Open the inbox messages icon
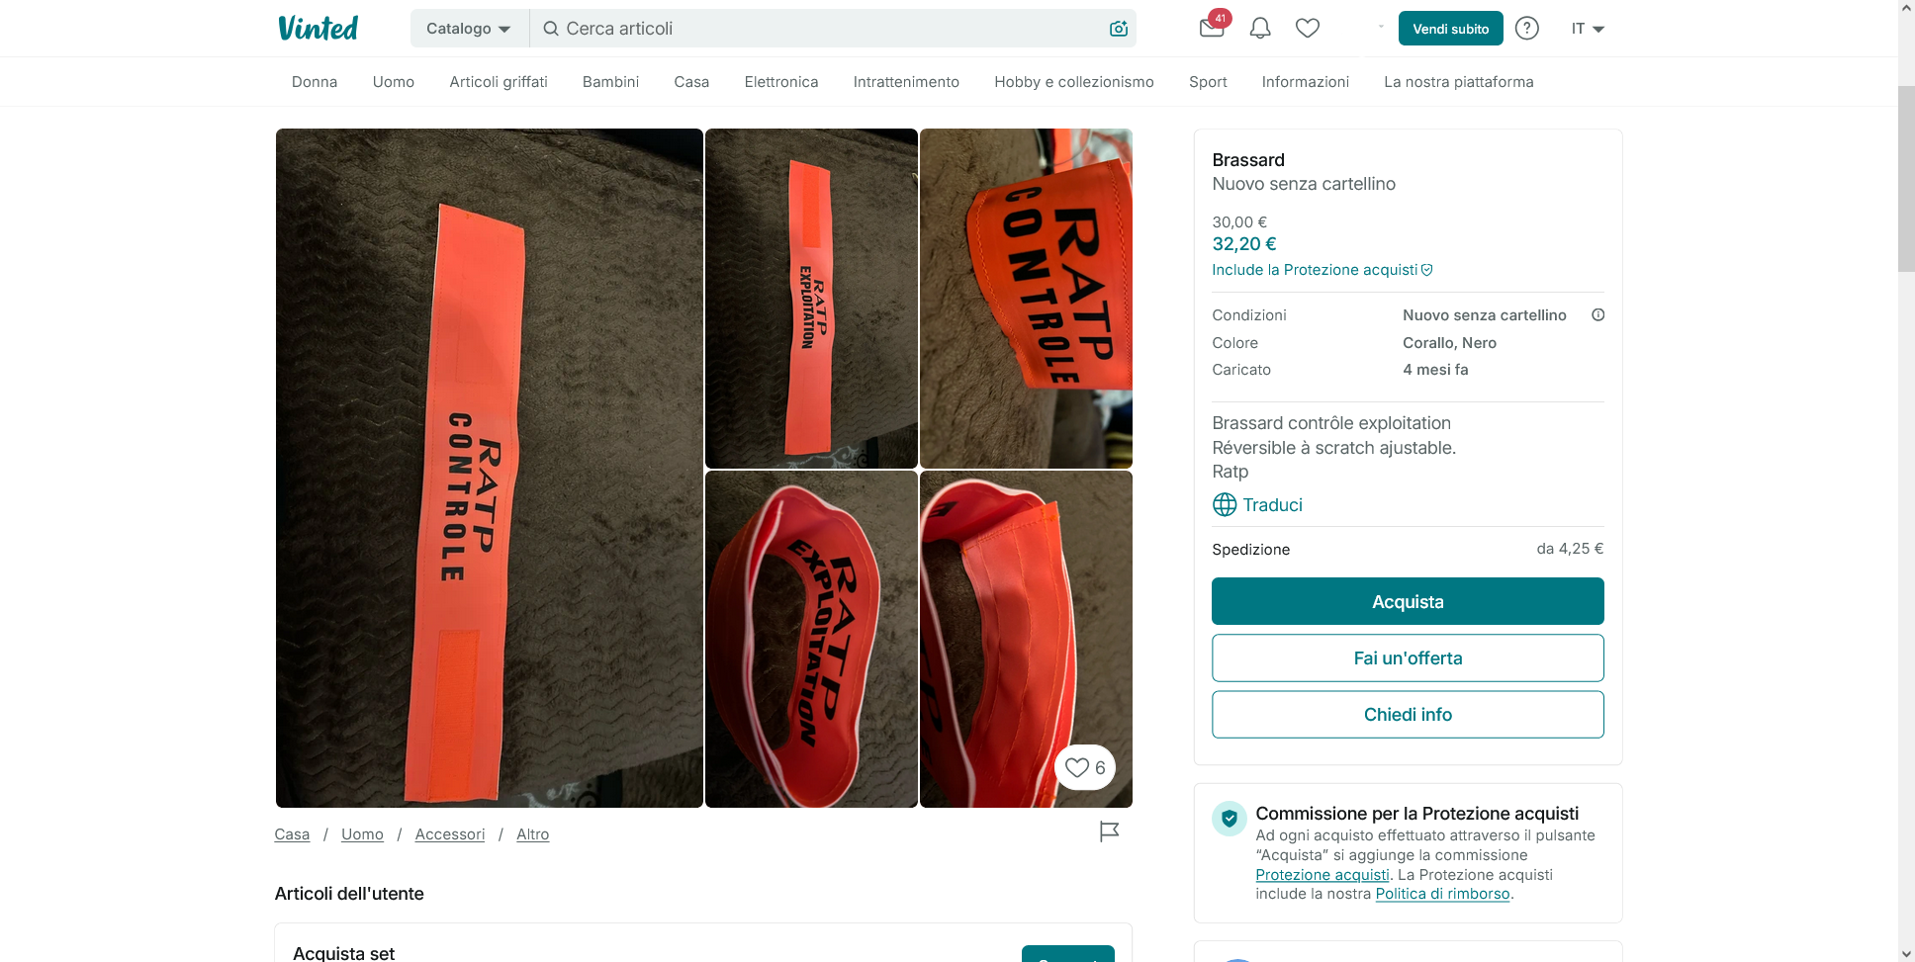The height and width of the screenshot is (962, 1915). click(1212, 28)
